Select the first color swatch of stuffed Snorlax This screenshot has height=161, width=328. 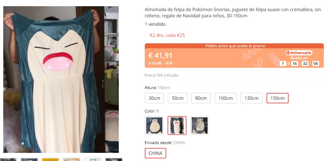point(154,125)
